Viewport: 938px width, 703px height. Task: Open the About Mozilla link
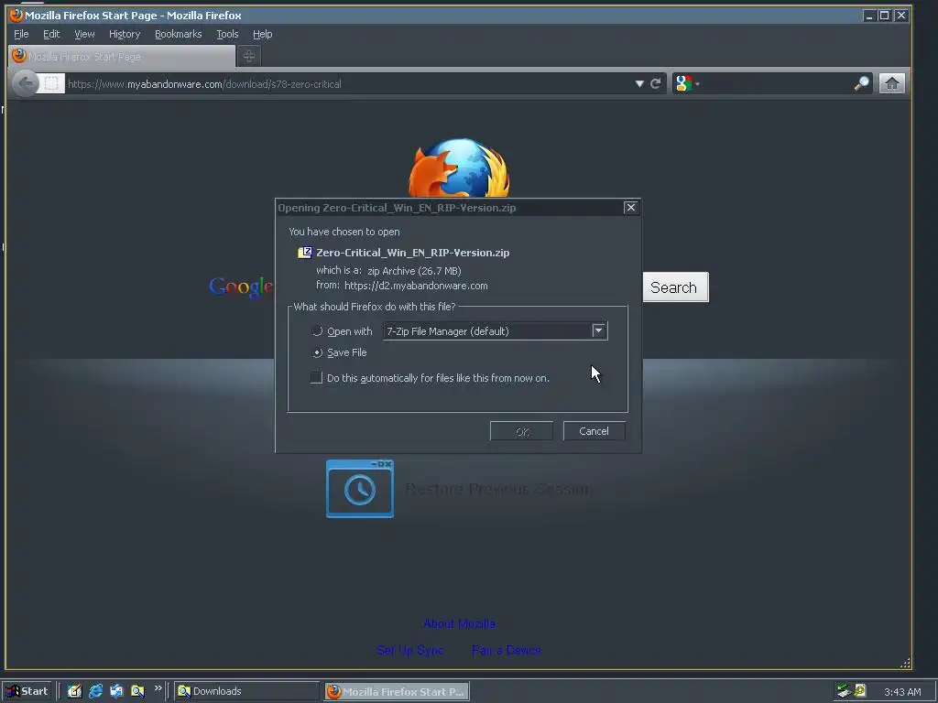(x=459, y=623)
